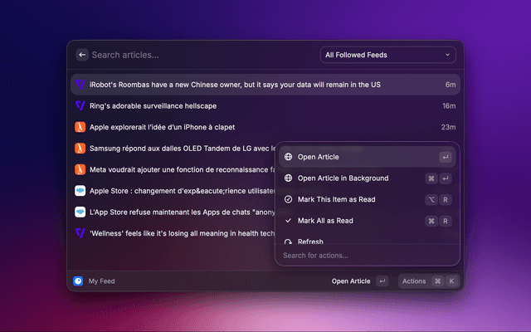Open the All Followed Feeds dropdown
531x332 pixels.
[x=387, y=56]
